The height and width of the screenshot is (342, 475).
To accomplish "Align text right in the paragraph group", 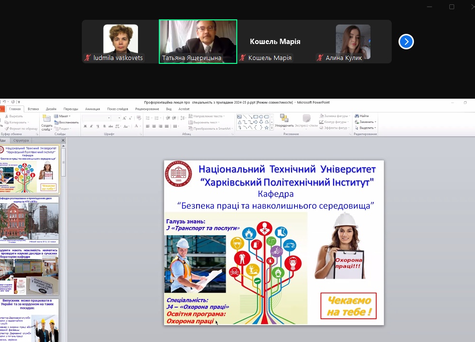I will coord(161,126).
